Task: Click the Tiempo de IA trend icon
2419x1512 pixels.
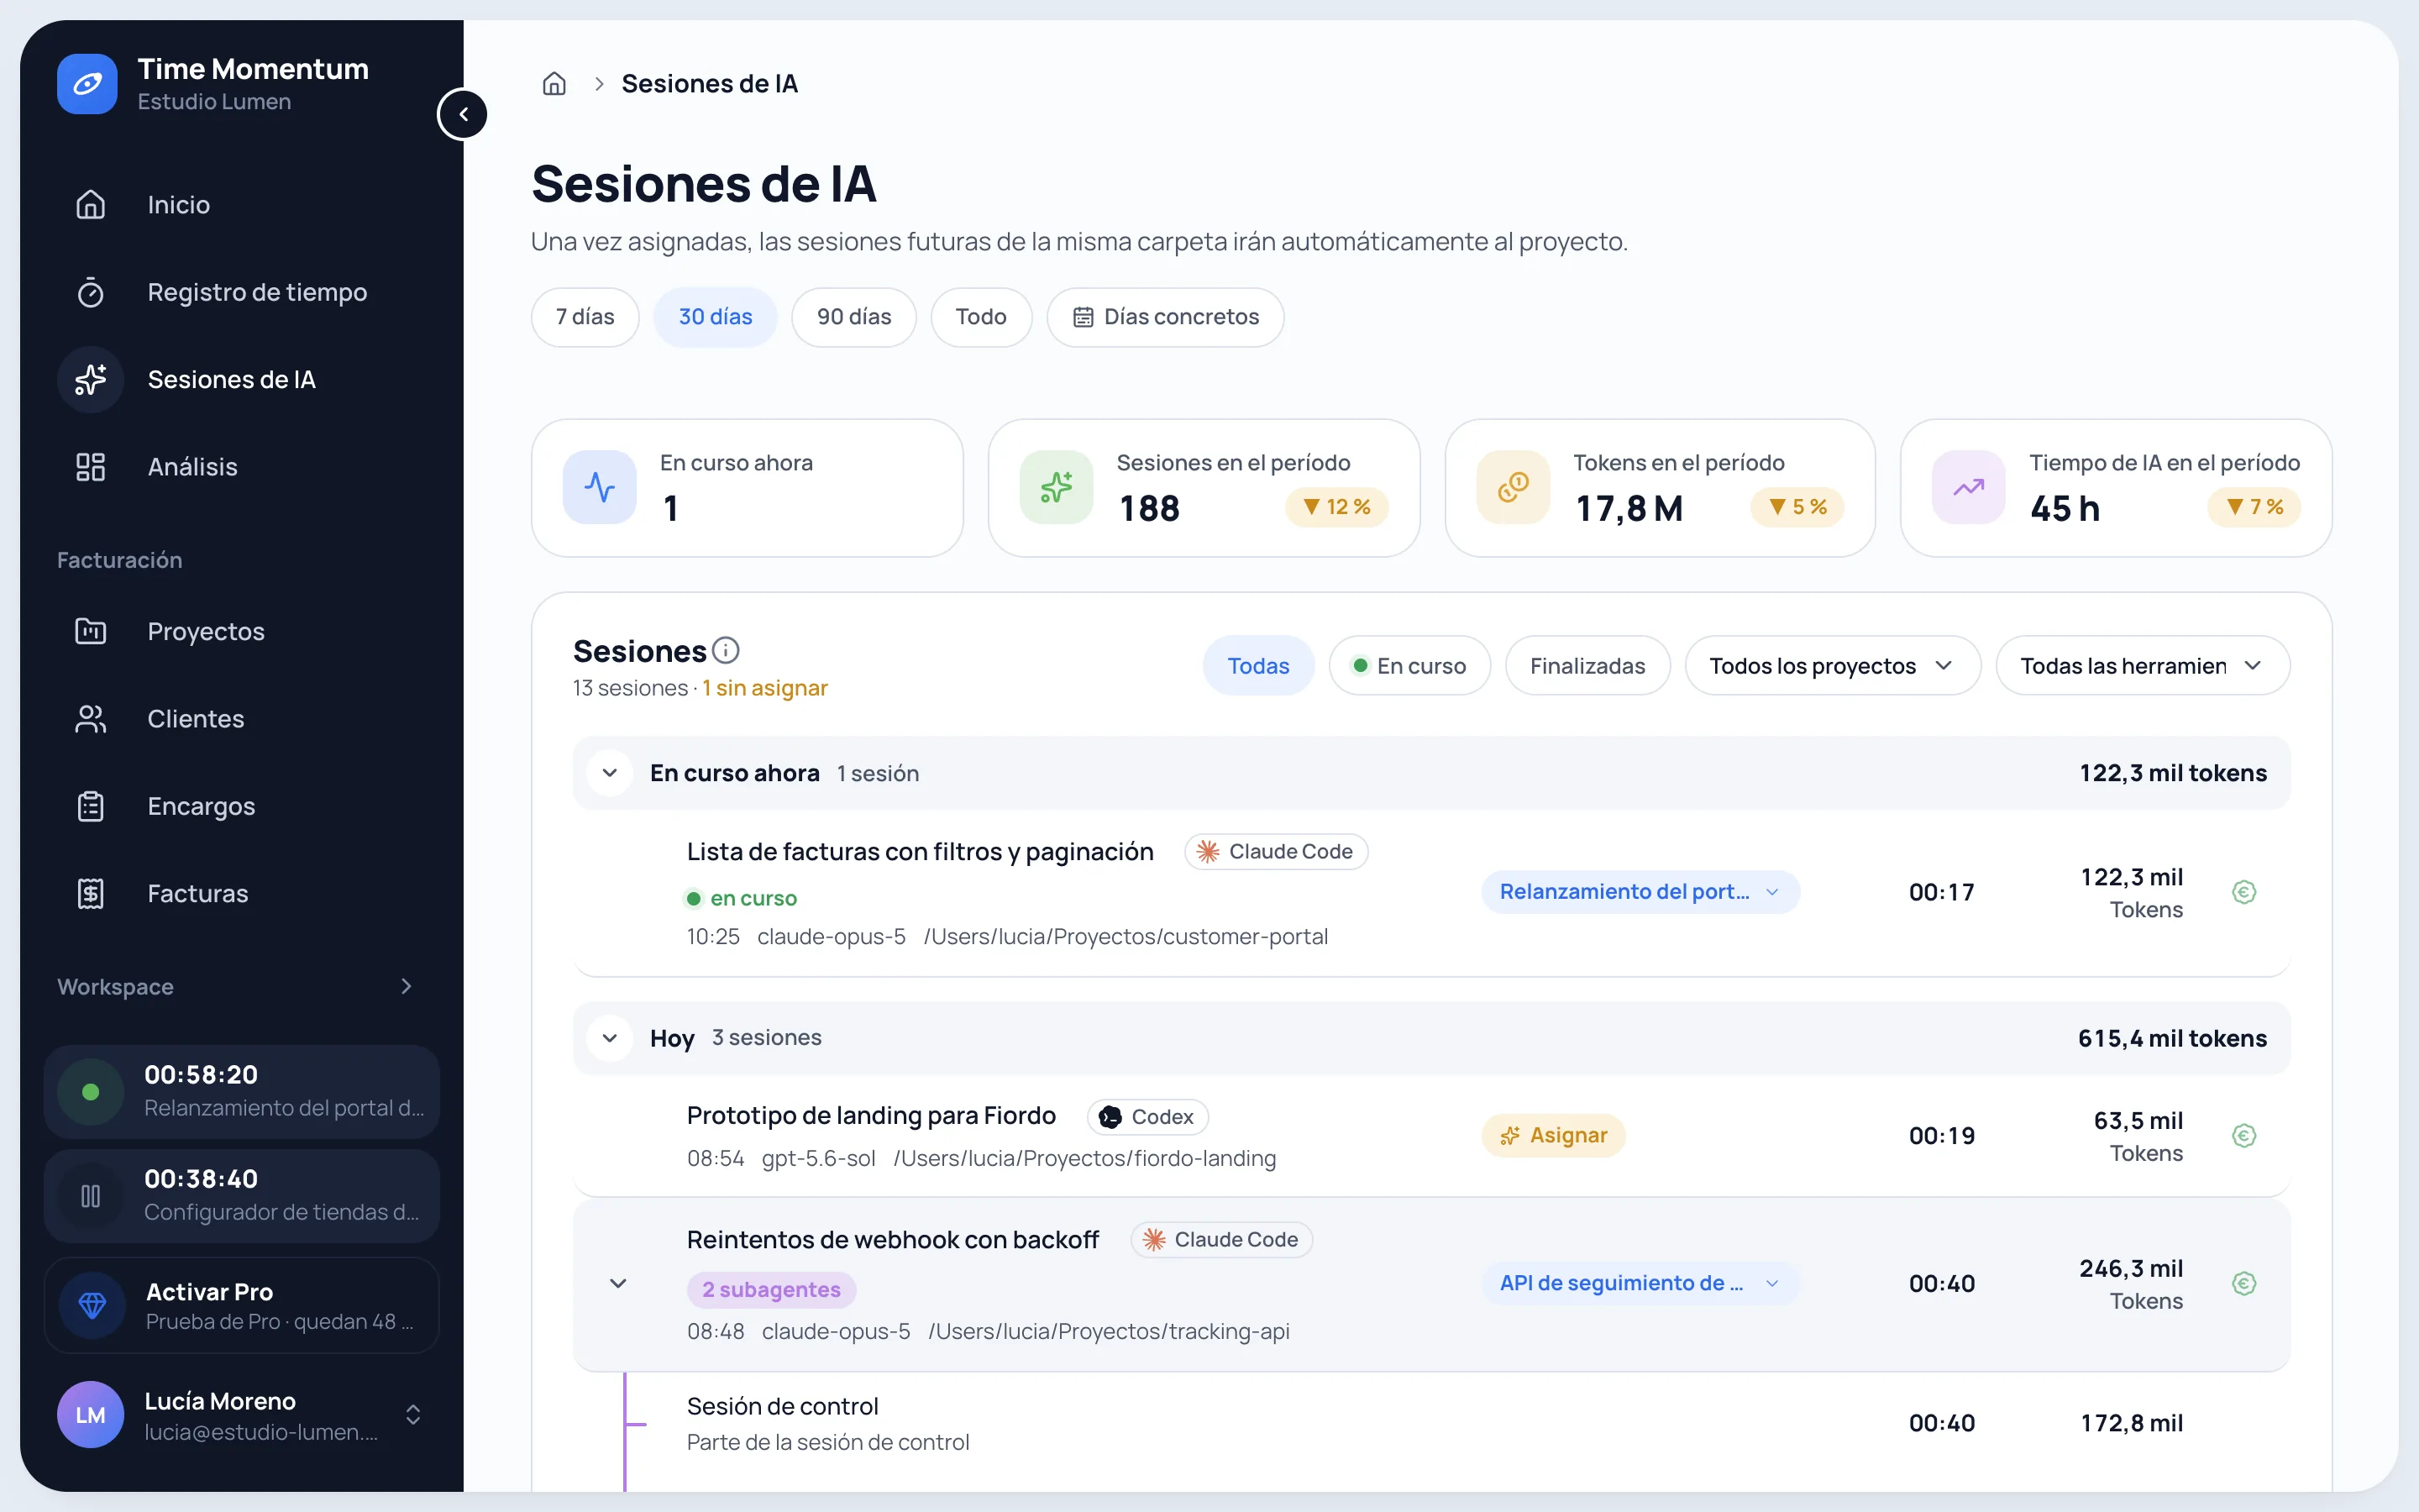Action: (1968, 488)
